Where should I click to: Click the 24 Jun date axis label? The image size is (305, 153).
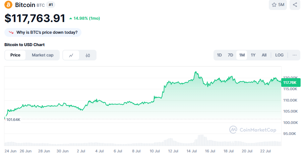[x=10, y=151]
